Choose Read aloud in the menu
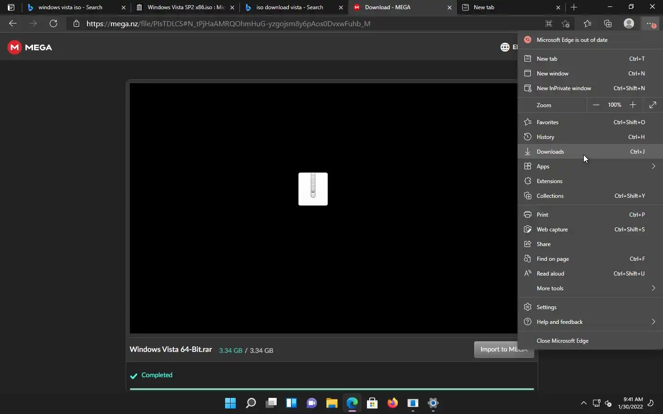This screenshot has width=663, height=414. 590,274
